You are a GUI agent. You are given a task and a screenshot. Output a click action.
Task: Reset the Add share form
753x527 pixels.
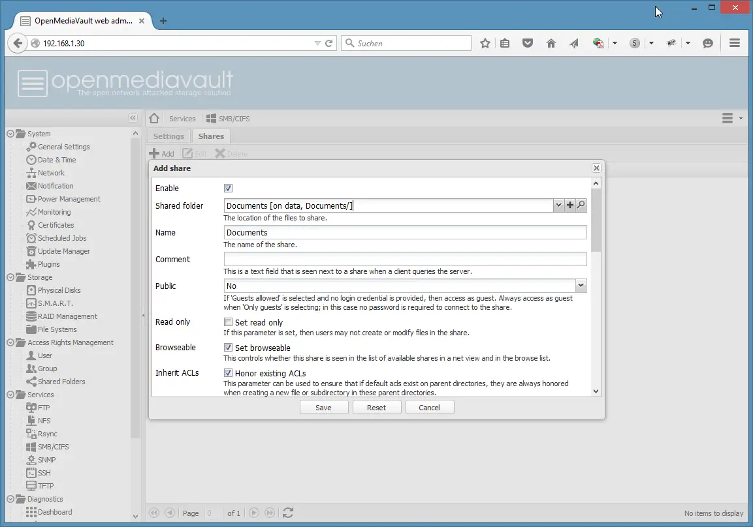pos(376,408)
